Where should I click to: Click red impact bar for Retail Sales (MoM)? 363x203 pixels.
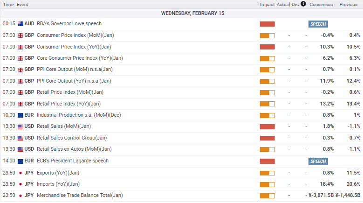[267, 126]
